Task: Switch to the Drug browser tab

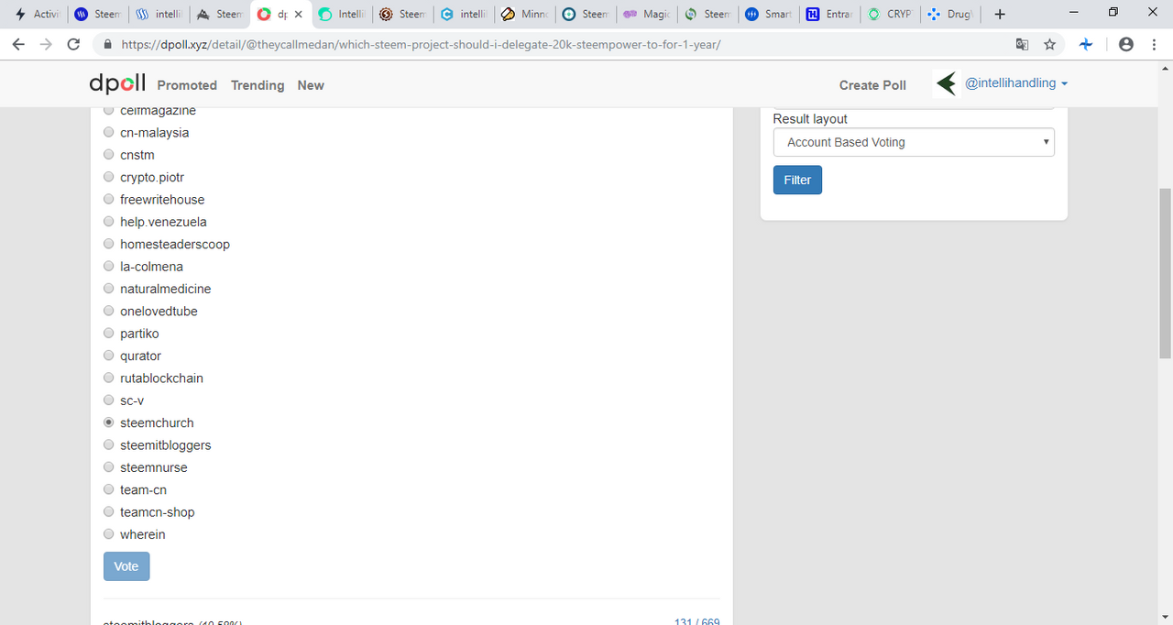Action: pos(949,14)
